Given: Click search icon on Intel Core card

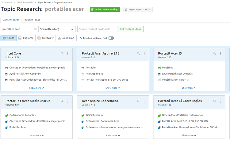Looking at the screenshot, I should click(62, 54).
